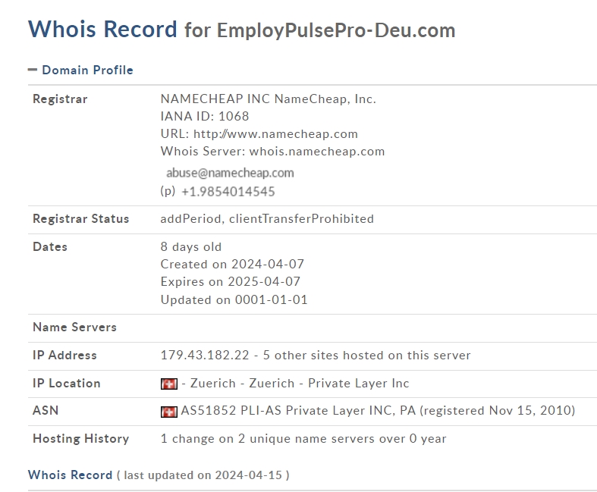
Task: Click the whois.namecheap.com server text
Action: click(x=317, y=152)
